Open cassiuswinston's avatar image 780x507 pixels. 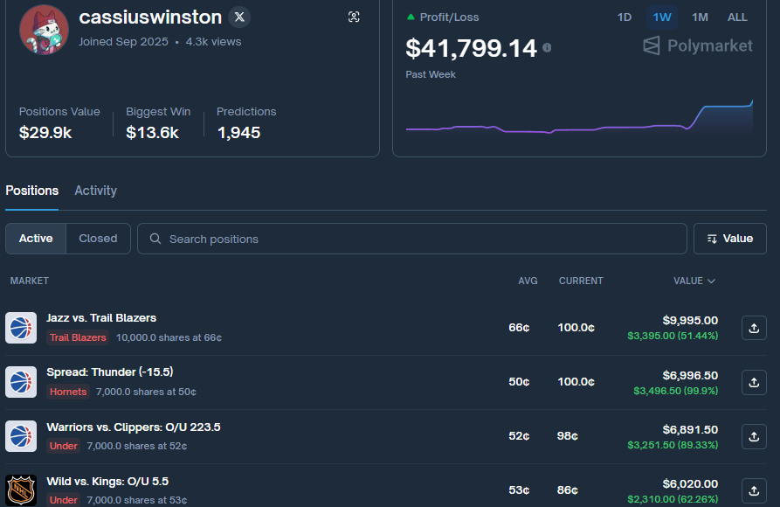(x=44, y=30)
